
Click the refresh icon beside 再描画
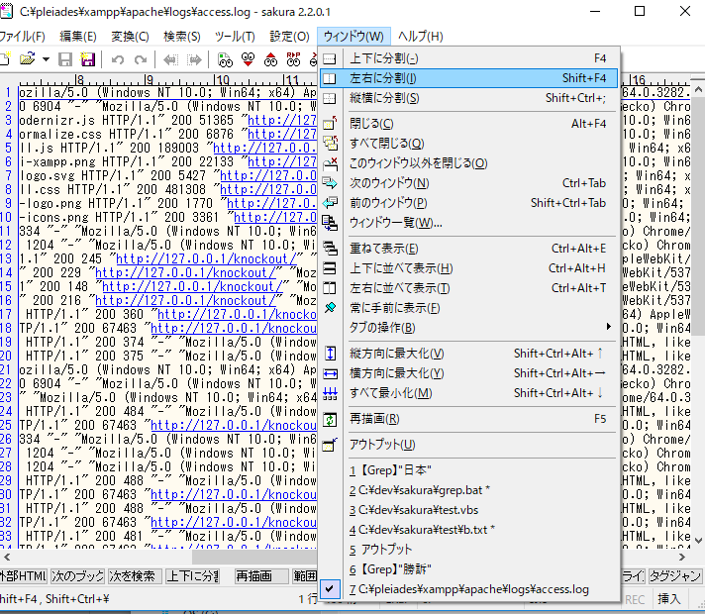[330, 419]
